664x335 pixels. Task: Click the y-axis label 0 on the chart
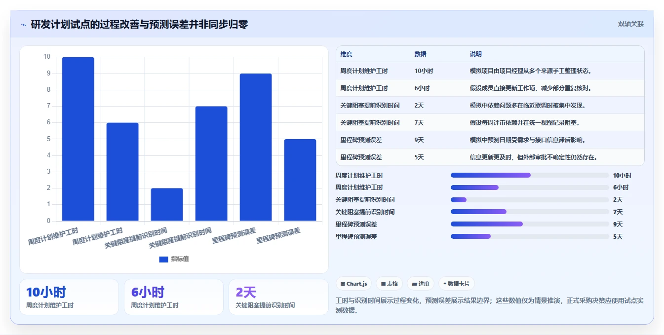(x=48, y=221)
